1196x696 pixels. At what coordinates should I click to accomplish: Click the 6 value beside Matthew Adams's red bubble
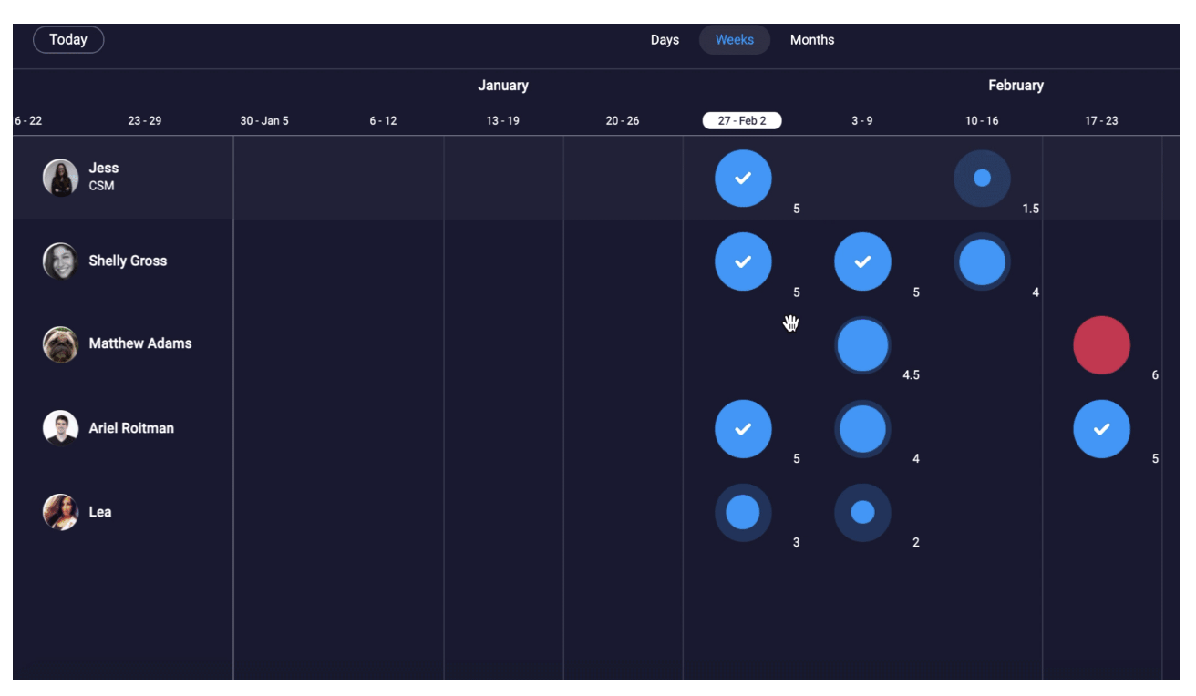[1155, 375]
